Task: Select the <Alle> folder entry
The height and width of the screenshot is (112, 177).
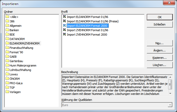Action: point(14,17)
